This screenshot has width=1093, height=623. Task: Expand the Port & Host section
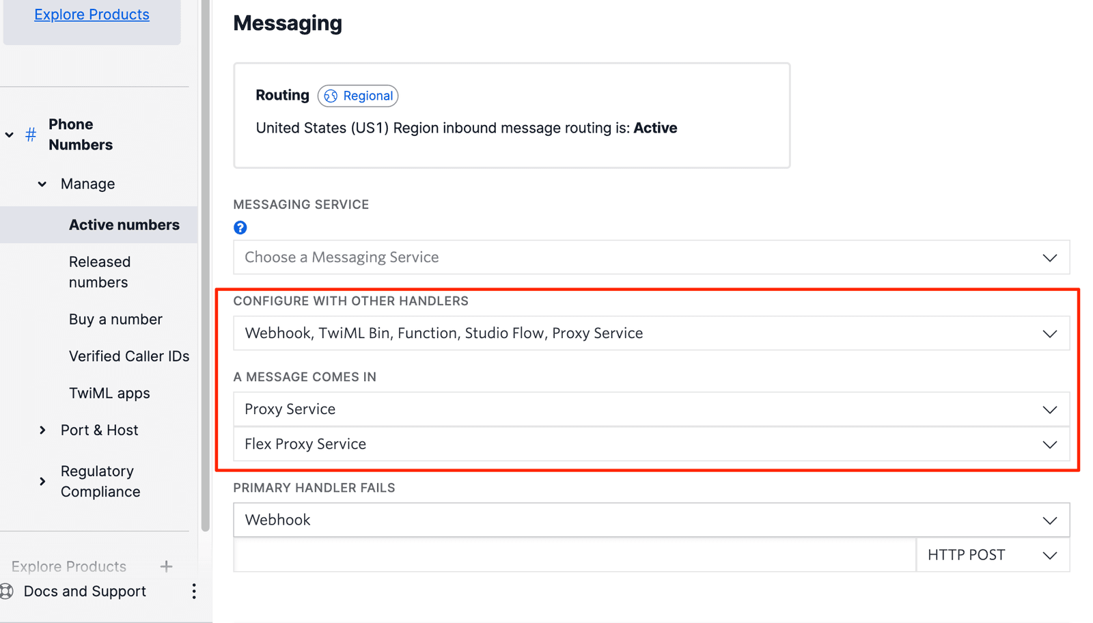coord(42,430)
